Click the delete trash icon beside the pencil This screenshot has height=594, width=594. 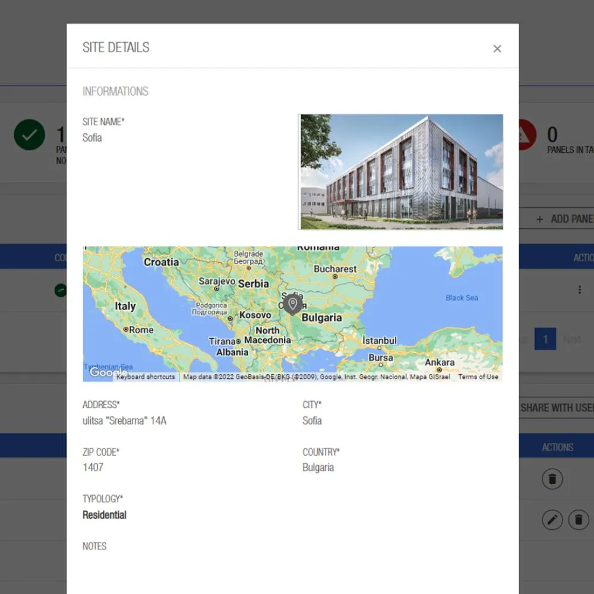578,519
